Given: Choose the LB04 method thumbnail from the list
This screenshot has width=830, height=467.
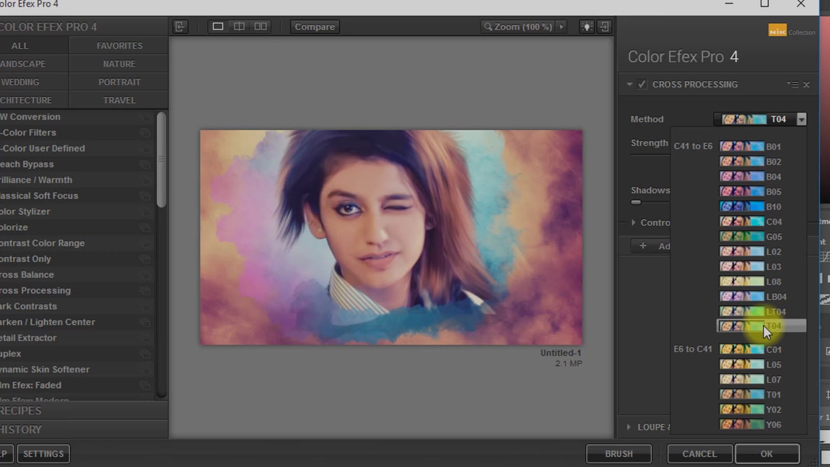Looking at the screenshot, I should point(742,296).
